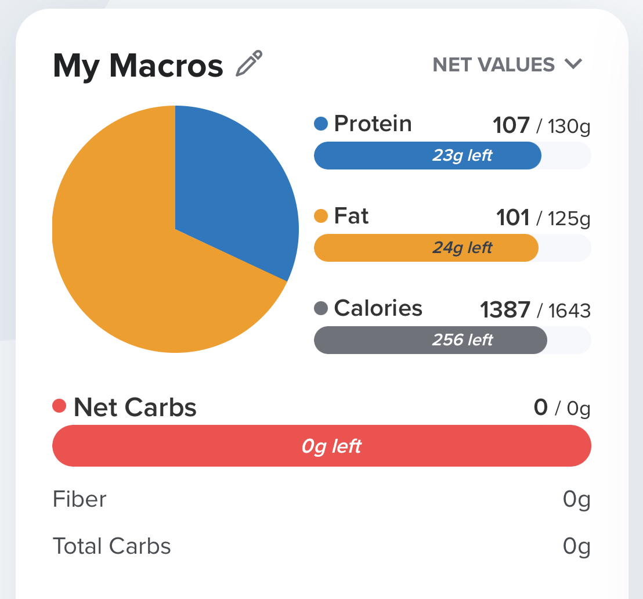This screenshot has height=599, width=643.
Task: Click the Net Carbs label
Action: (x=135, y=407)
